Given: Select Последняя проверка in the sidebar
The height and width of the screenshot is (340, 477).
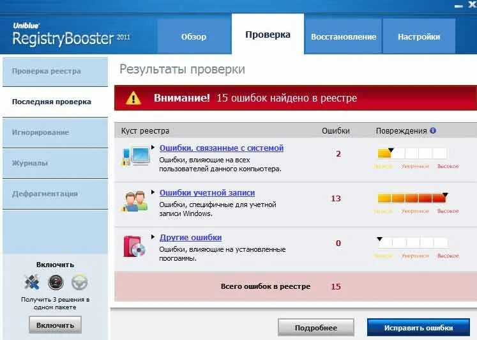Looking at the screenshot, I should pos(55,102).
